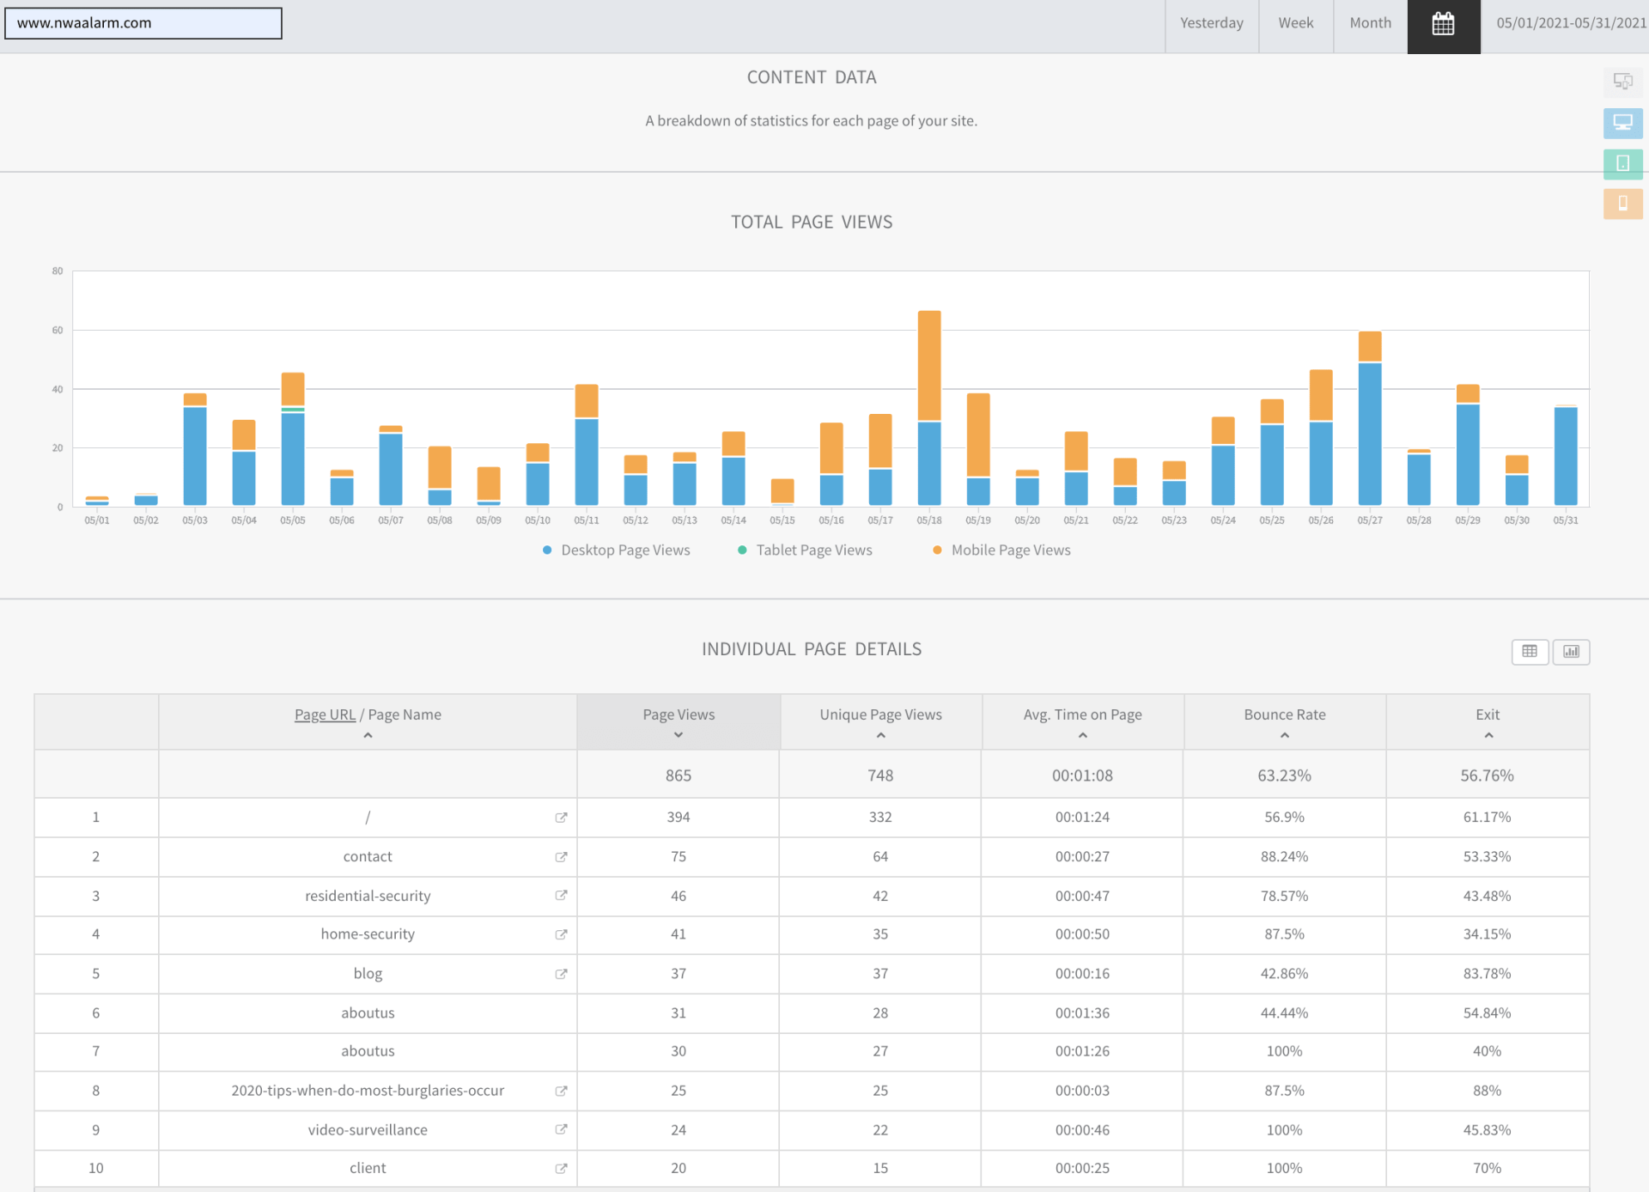Viewport: 1649px width, 1192px height.
Task: Open blog page external link icon
Action: coord(561,974)
